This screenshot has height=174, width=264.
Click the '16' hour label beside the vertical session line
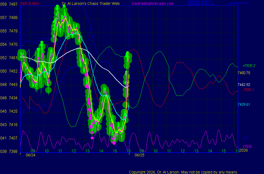coord(129,151)
